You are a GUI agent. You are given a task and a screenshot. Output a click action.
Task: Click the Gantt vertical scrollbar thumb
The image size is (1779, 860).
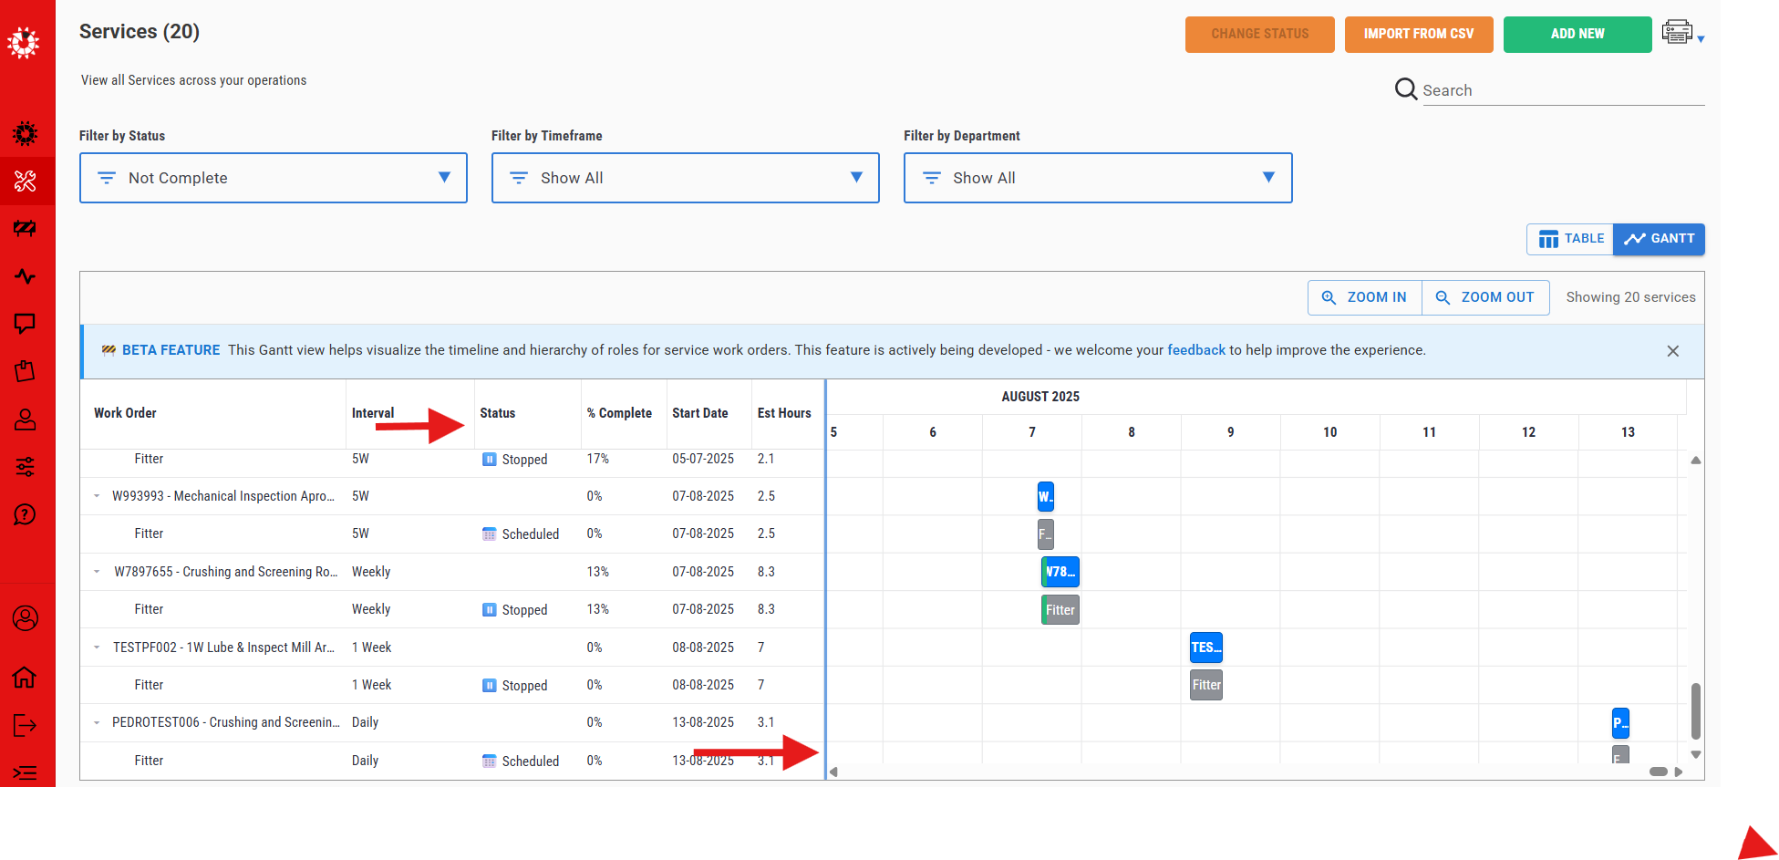pos(1696,710)
